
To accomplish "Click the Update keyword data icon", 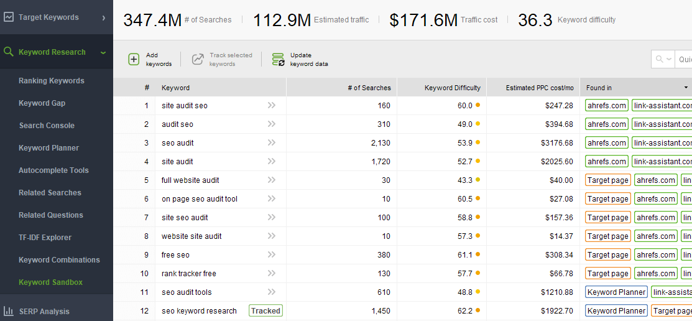I will pos(278,59).
